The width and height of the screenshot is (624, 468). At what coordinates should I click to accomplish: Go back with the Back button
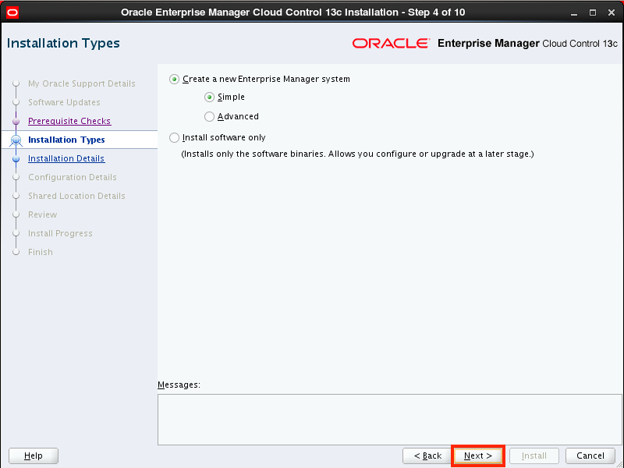pos(427,456)
